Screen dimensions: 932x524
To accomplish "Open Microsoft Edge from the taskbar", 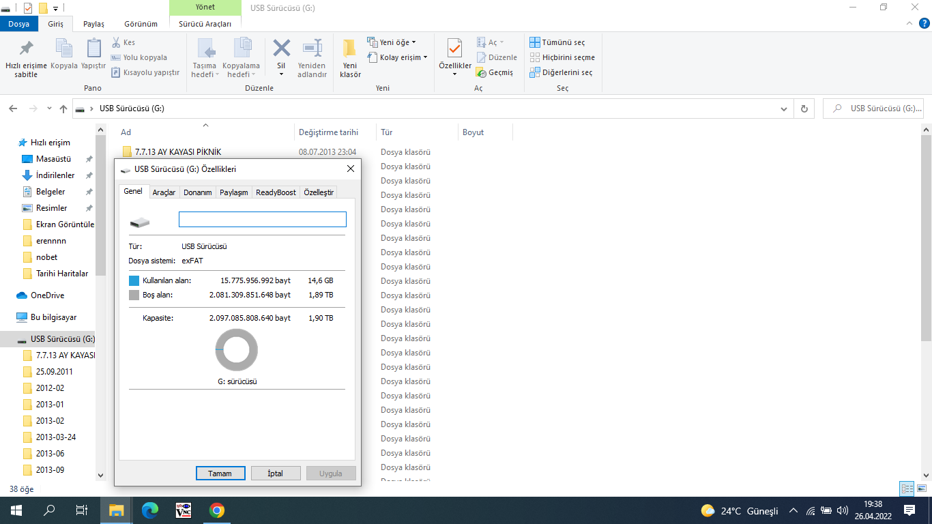I will [150, 510].
